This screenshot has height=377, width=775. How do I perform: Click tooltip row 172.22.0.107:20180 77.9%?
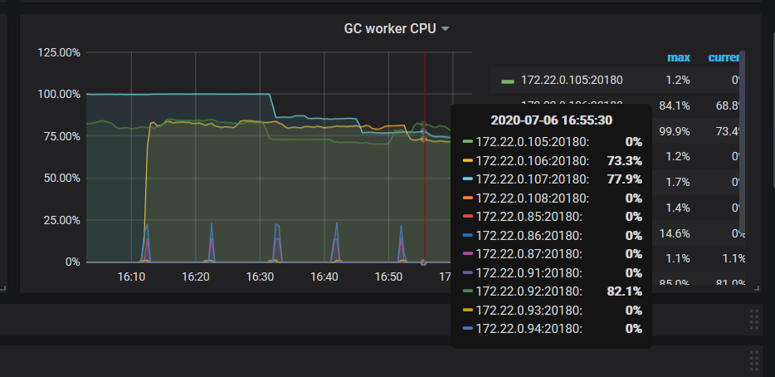[552, 179]
